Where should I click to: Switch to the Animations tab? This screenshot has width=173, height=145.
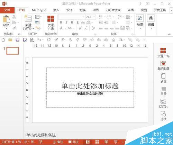tap(96, 10)
